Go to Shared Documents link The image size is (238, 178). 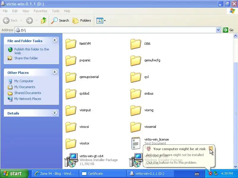28,93
